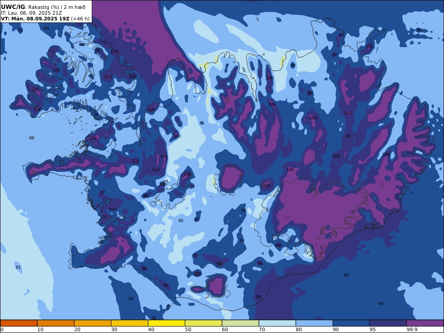Click the orange 10–20 legend swatch
Image resolution: width=444 pixels, height=333 pixels.
click(x=56, y=323)
